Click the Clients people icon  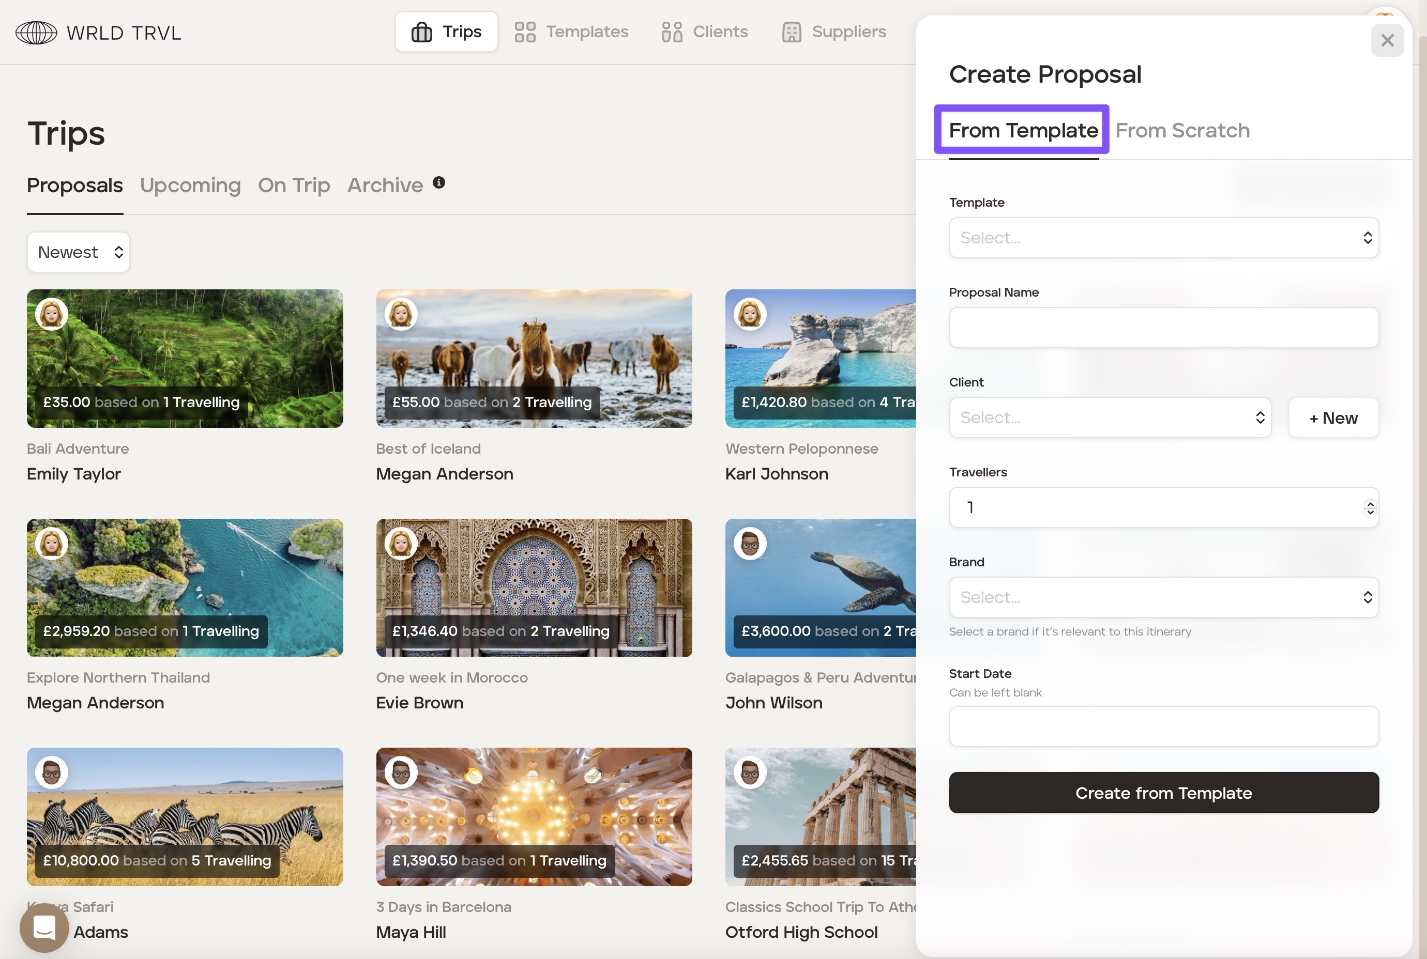[671, 32]
